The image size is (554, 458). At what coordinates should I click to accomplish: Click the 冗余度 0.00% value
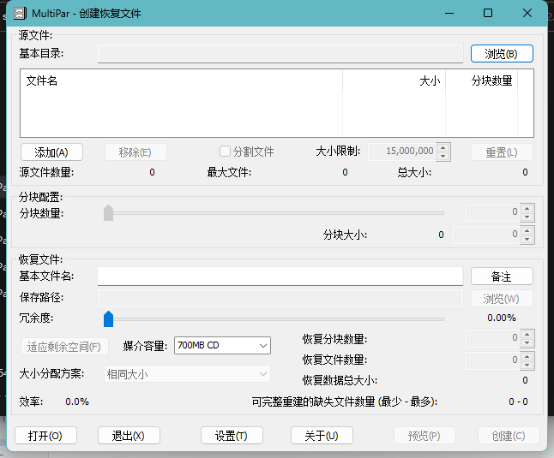tap(502, 318)
